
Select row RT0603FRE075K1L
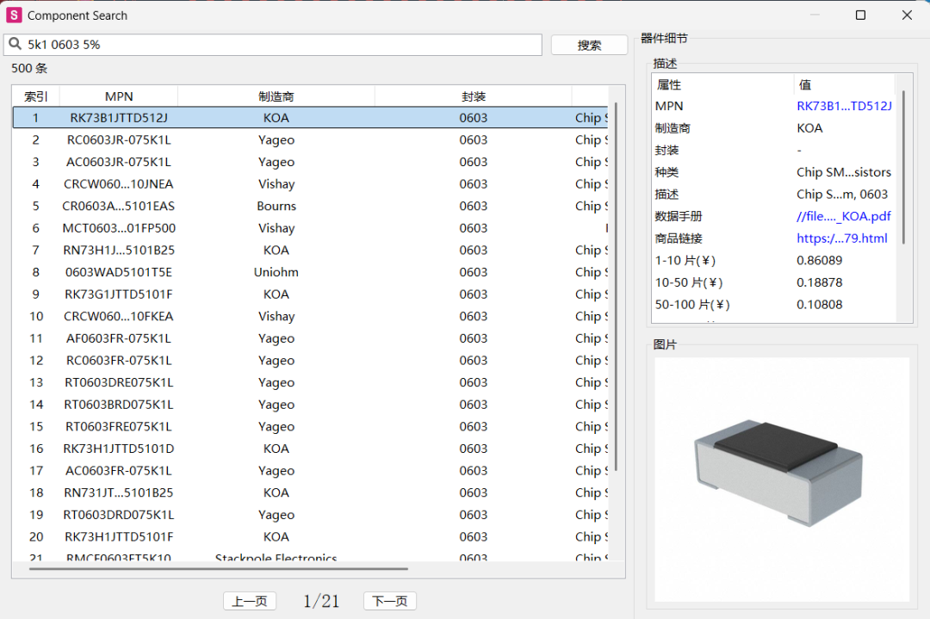point(310,426)
